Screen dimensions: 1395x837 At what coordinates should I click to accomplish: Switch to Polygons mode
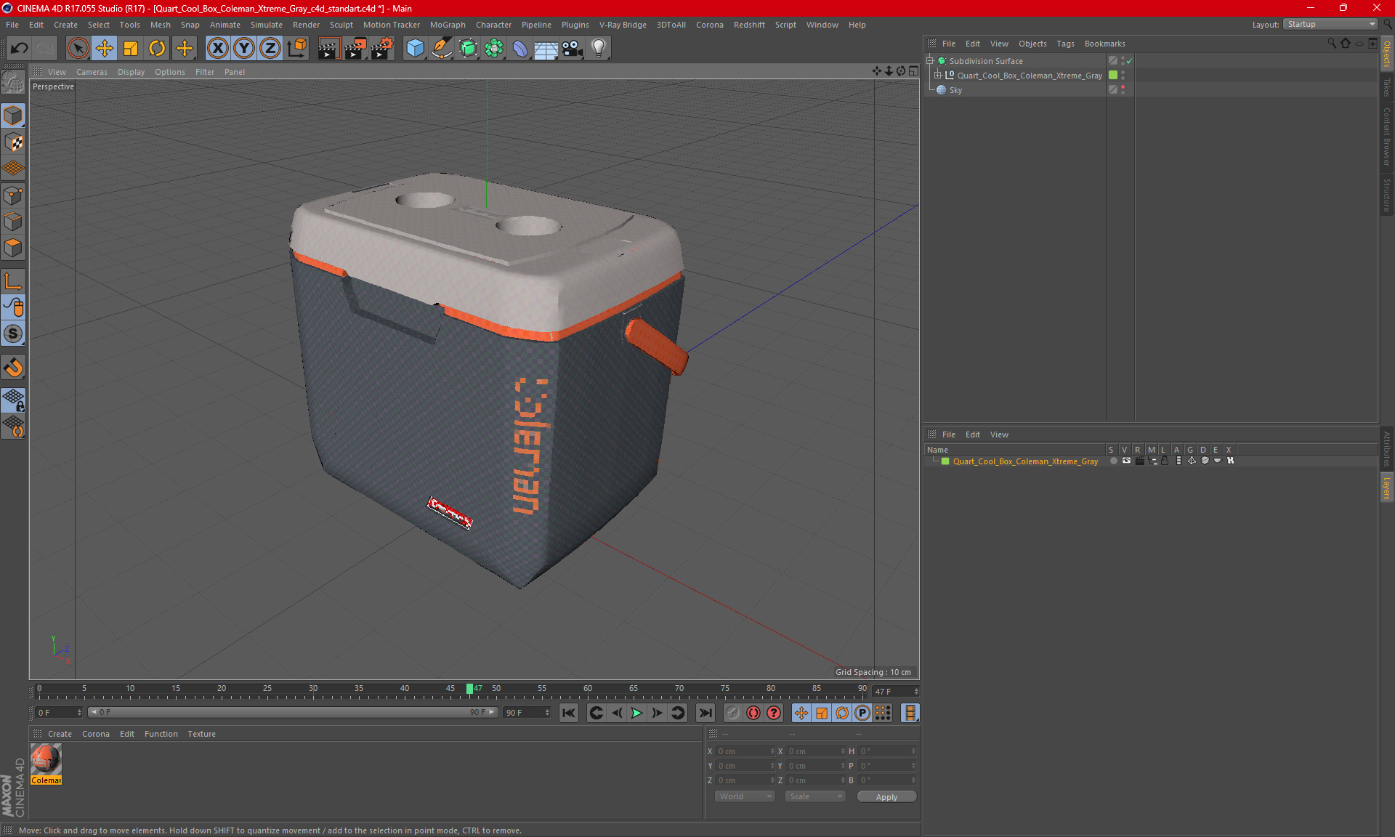click(13, 248)
